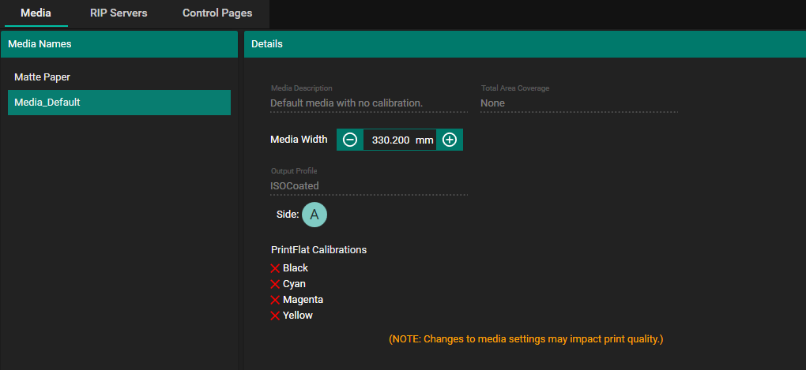This screenshot has height=370, width=806.
Task: Select Matte Paper in the media list
Action: (43, 77)
